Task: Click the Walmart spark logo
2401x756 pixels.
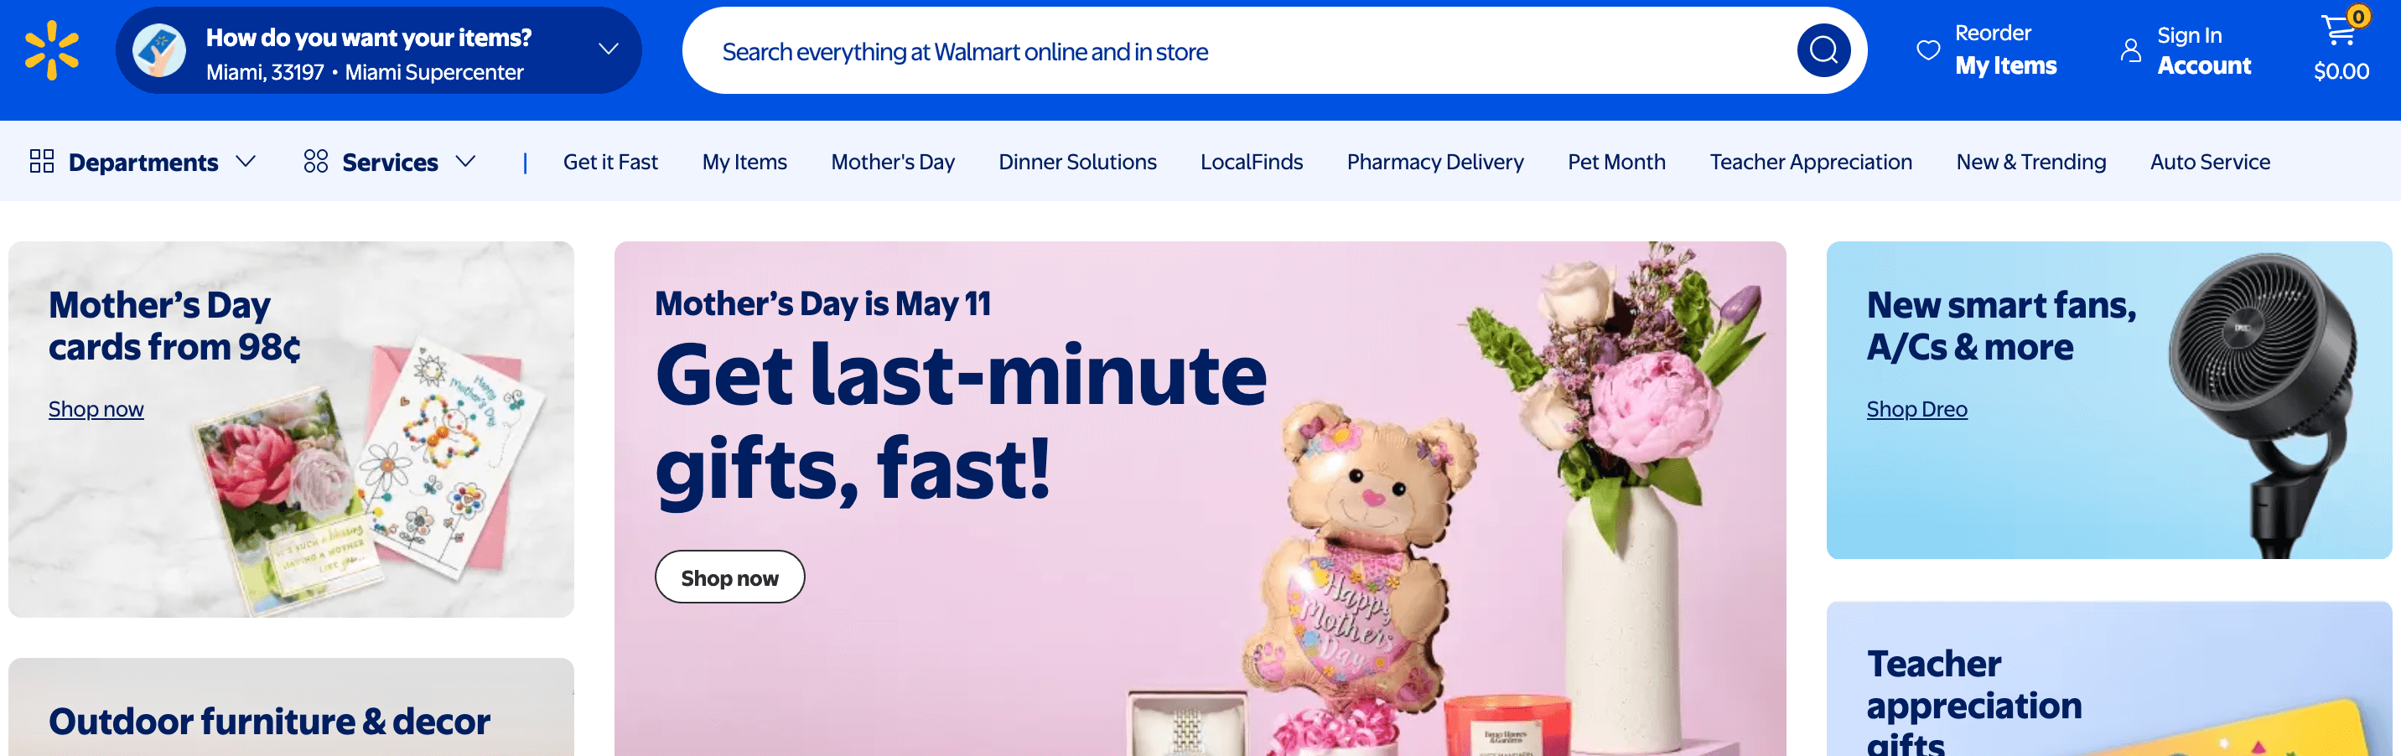Action: [52, 50]
